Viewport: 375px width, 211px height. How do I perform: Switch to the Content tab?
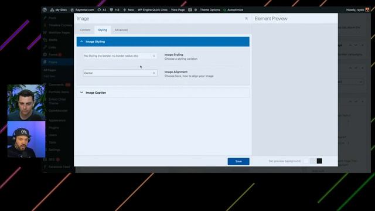[x=85, y=30]
